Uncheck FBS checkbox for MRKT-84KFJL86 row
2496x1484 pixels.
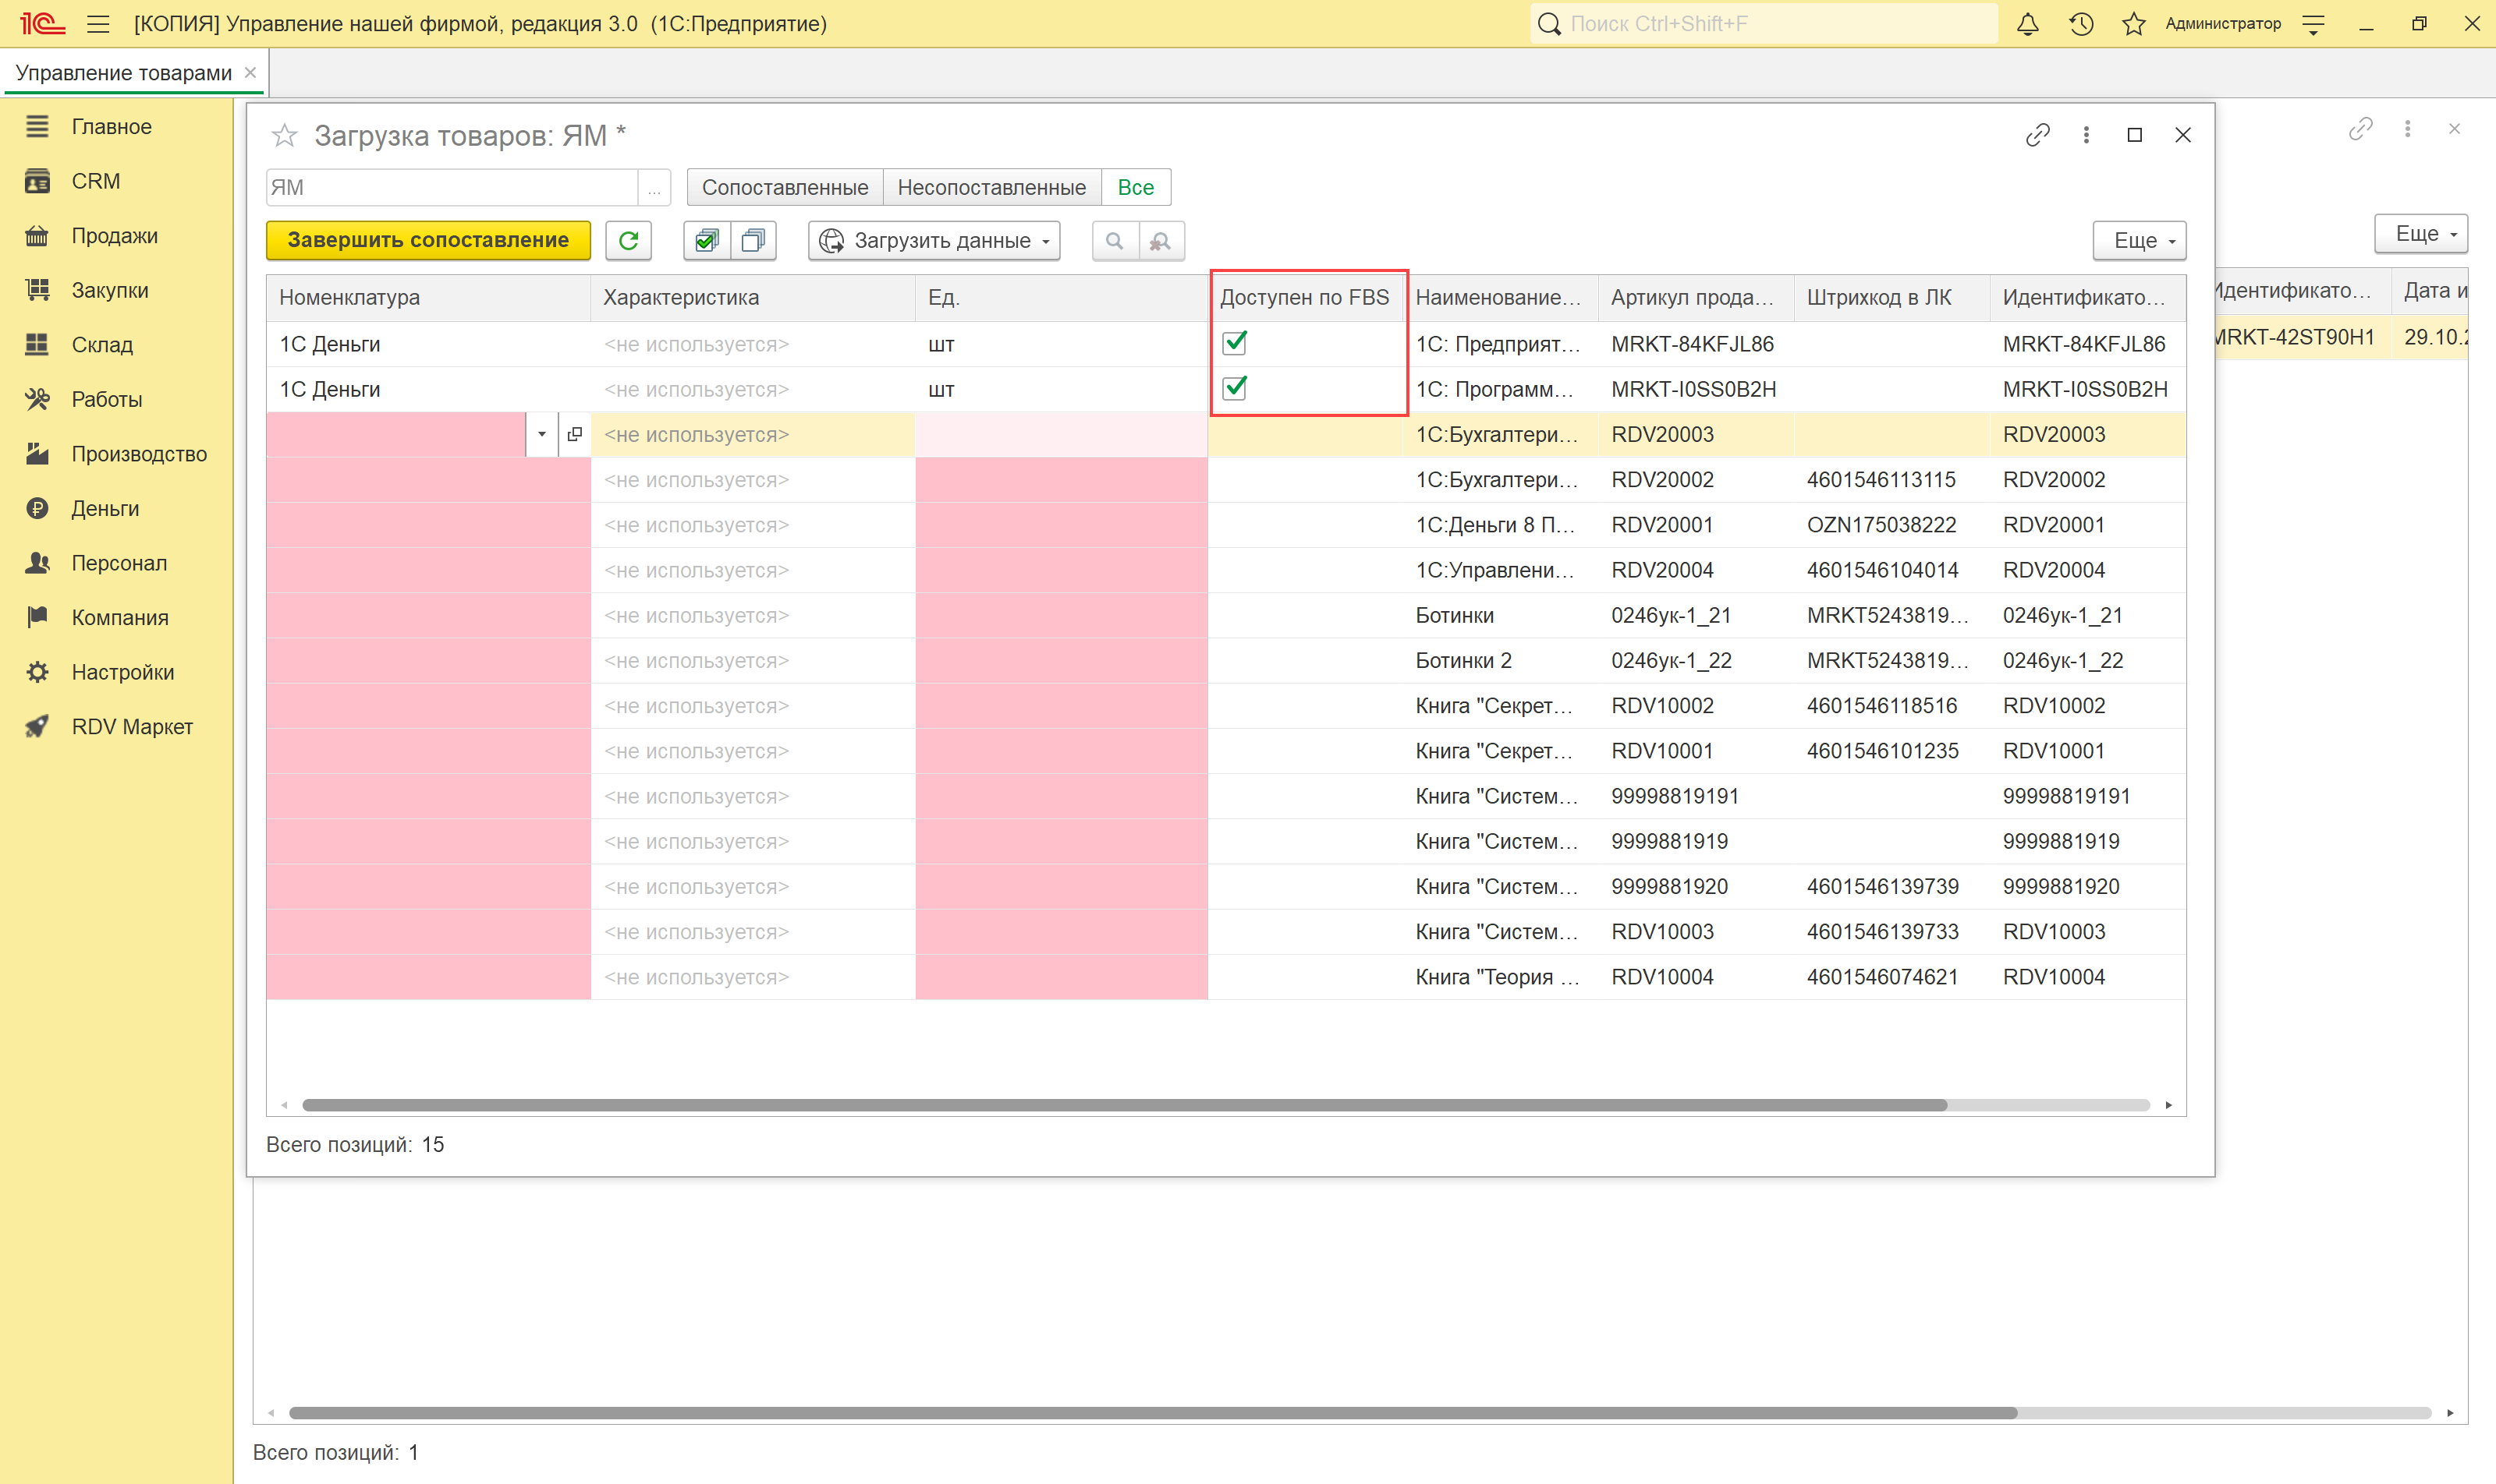click(1235, 343)
